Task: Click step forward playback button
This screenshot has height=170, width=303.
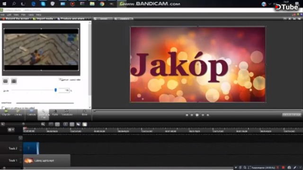Action: (x=203, y=115)
